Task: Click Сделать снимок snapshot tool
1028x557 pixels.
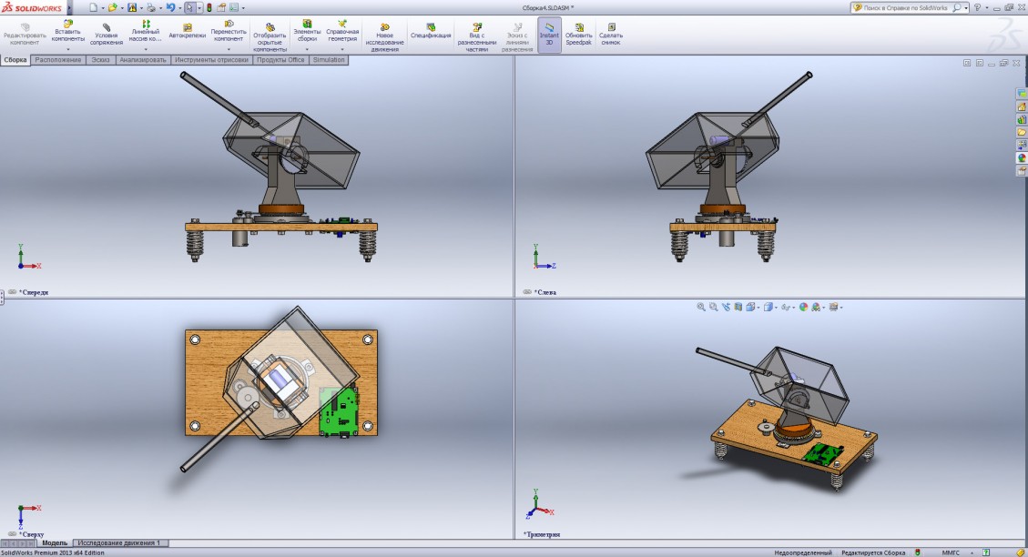Action: point(610,35)
